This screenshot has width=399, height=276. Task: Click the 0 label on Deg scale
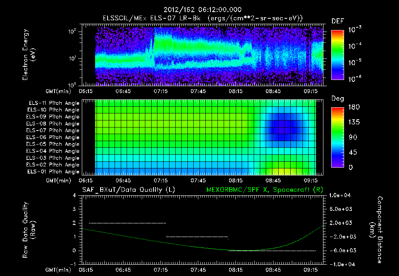point(351,167)
